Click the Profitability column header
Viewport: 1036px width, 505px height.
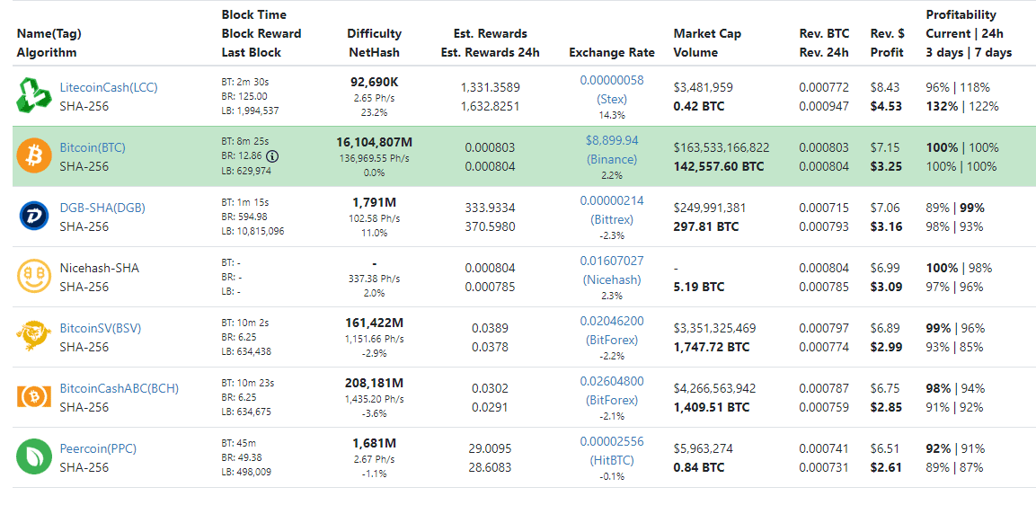pyautogui.click(x=961, y=13)
